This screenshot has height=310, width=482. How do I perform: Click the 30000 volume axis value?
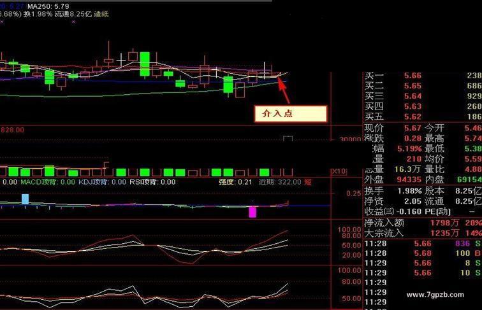350,139
